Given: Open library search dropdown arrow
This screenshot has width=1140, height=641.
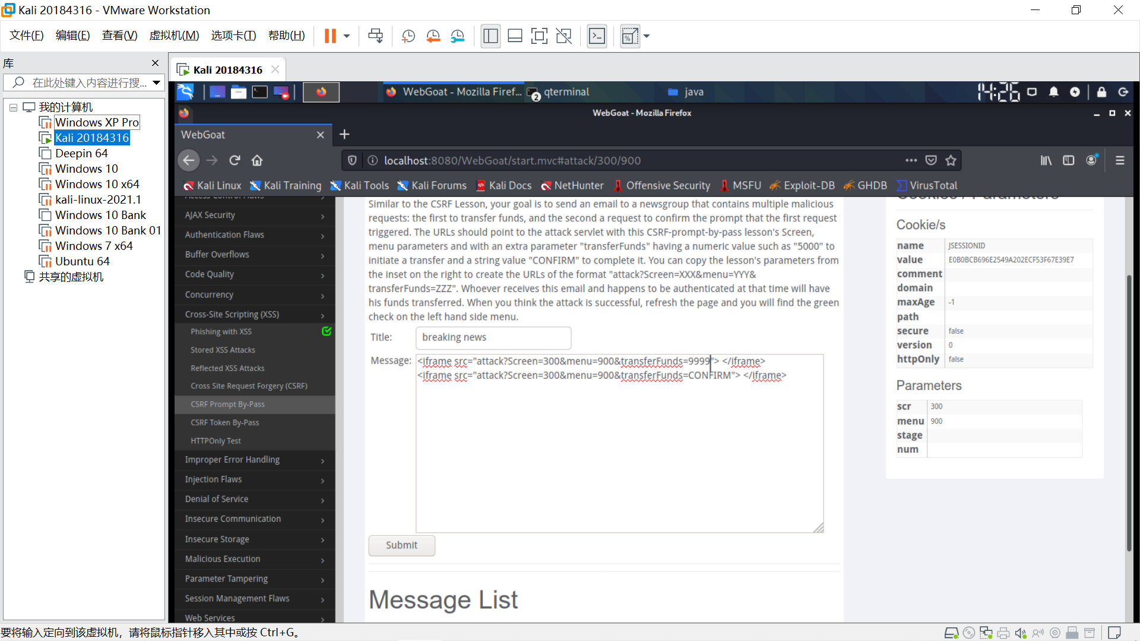Looking at the screenshot, I should [156, 82].
